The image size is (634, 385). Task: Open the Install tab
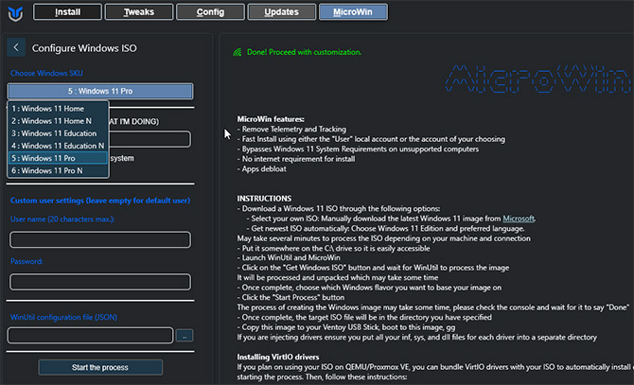pyautogui.click(x=67, y=12)
